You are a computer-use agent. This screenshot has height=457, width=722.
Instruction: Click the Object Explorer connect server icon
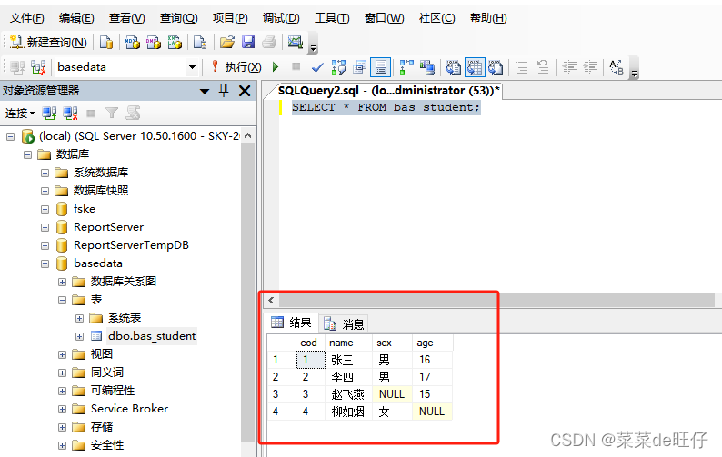(x=49, y=114)
